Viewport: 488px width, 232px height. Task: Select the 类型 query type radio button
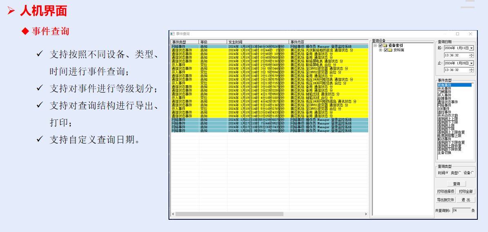tap(460, 172)
